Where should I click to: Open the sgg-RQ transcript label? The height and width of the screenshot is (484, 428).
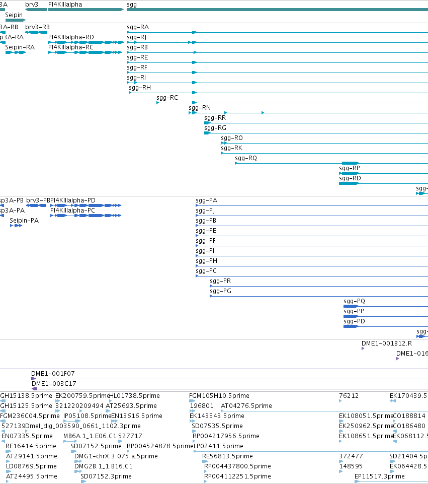click(x=246, y=158)
